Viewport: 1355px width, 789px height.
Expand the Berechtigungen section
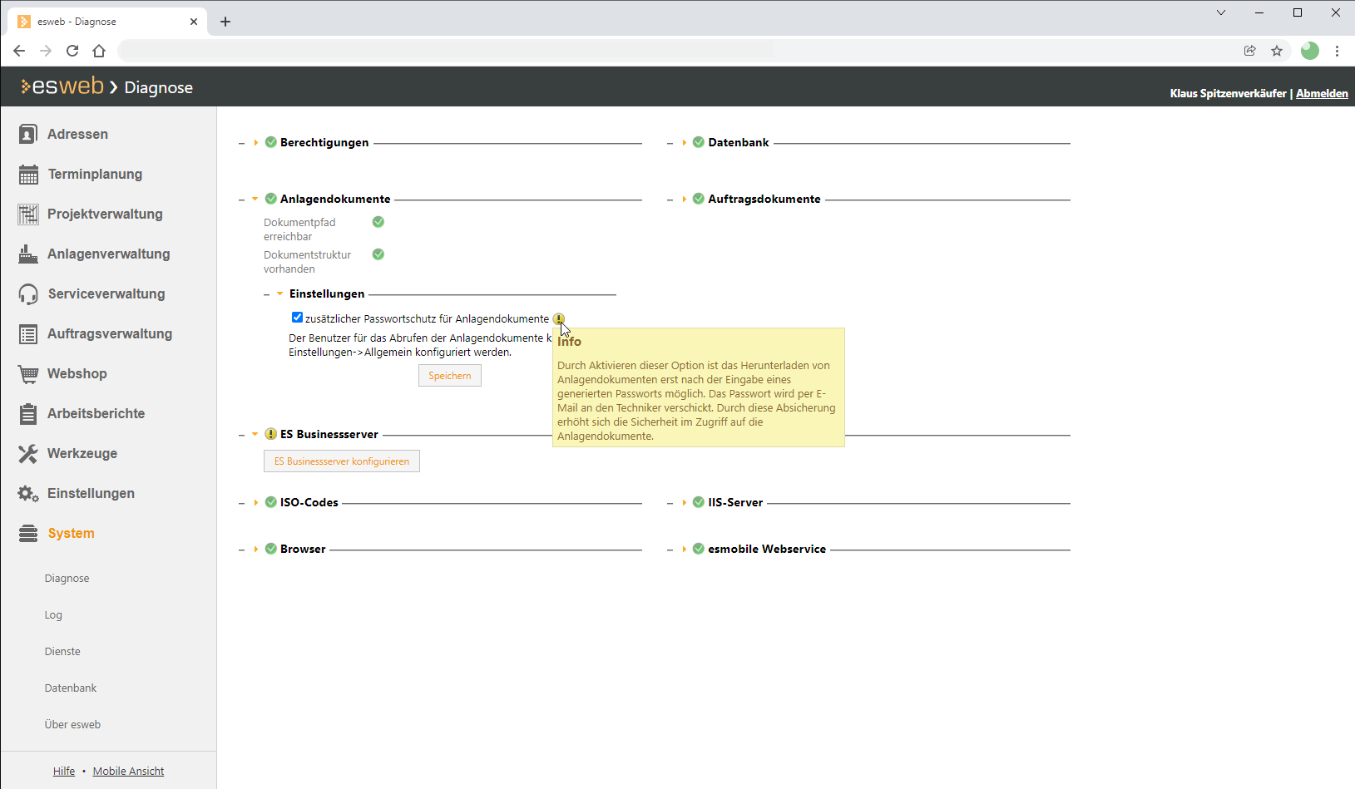tap(255, 143)
